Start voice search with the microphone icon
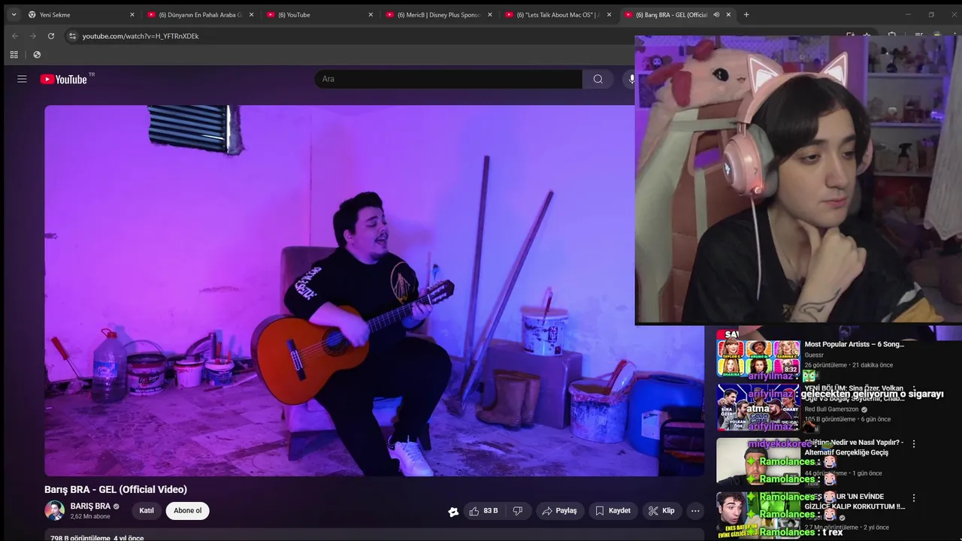The height and width of the screenshot is (541, 962). (631, 79)
